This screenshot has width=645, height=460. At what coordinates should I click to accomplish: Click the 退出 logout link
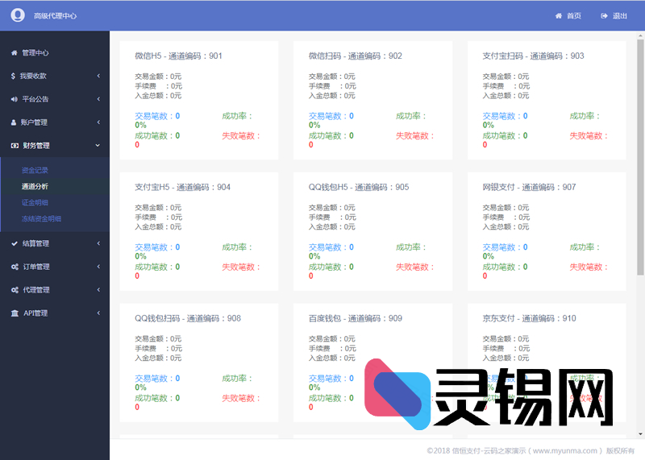[619, 16]
